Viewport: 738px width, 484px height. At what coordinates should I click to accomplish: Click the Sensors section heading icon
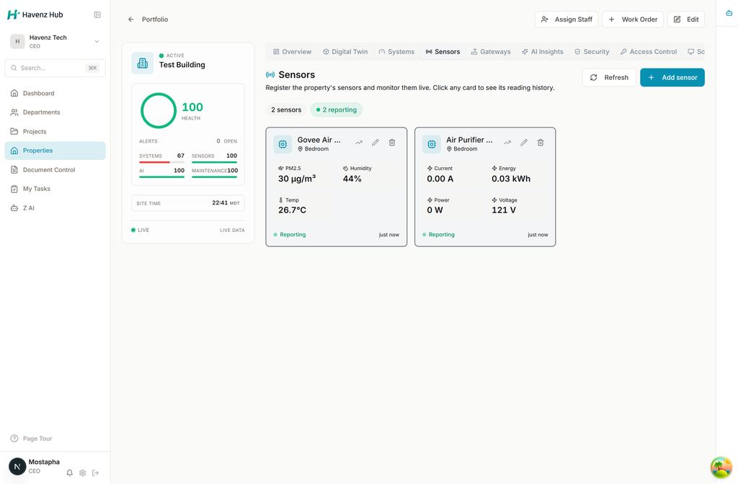(x=270, y=75)
